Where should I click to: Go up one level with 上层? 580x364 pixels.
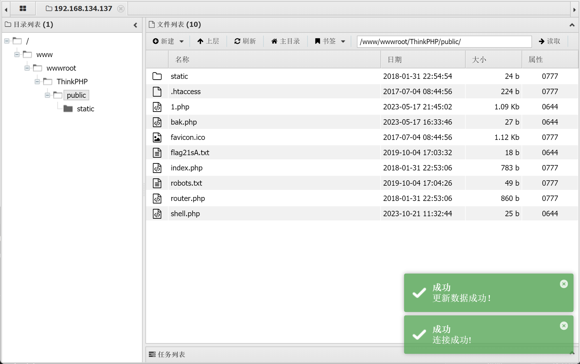click(x=208, y=41)
